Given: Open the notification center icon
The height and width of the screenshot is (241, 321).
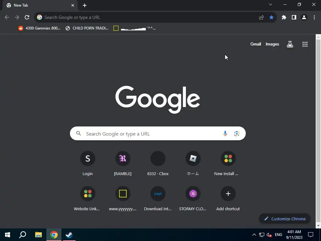Looking at the screenshot, I should click(311, 235).
